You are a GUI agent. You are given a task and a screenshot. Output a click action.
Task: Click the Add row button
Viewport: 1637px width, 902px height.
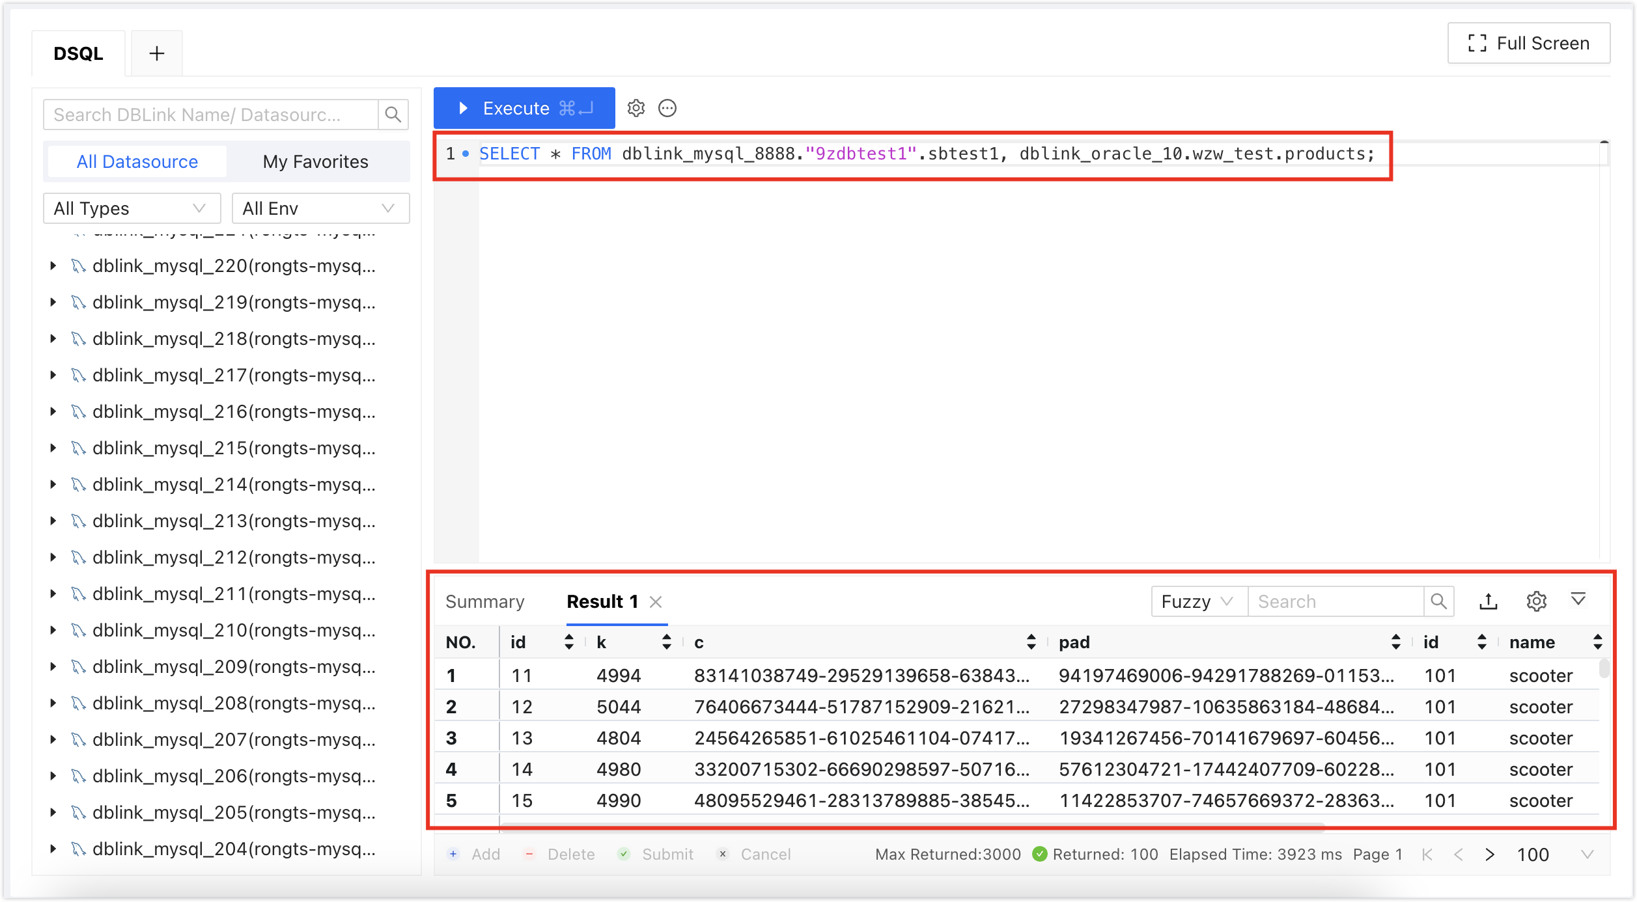pos(474,854)
